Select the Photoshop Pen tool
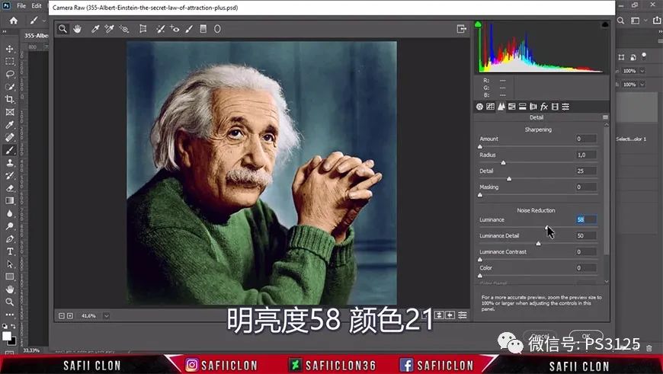663x374 pixels. click(9, 238)
